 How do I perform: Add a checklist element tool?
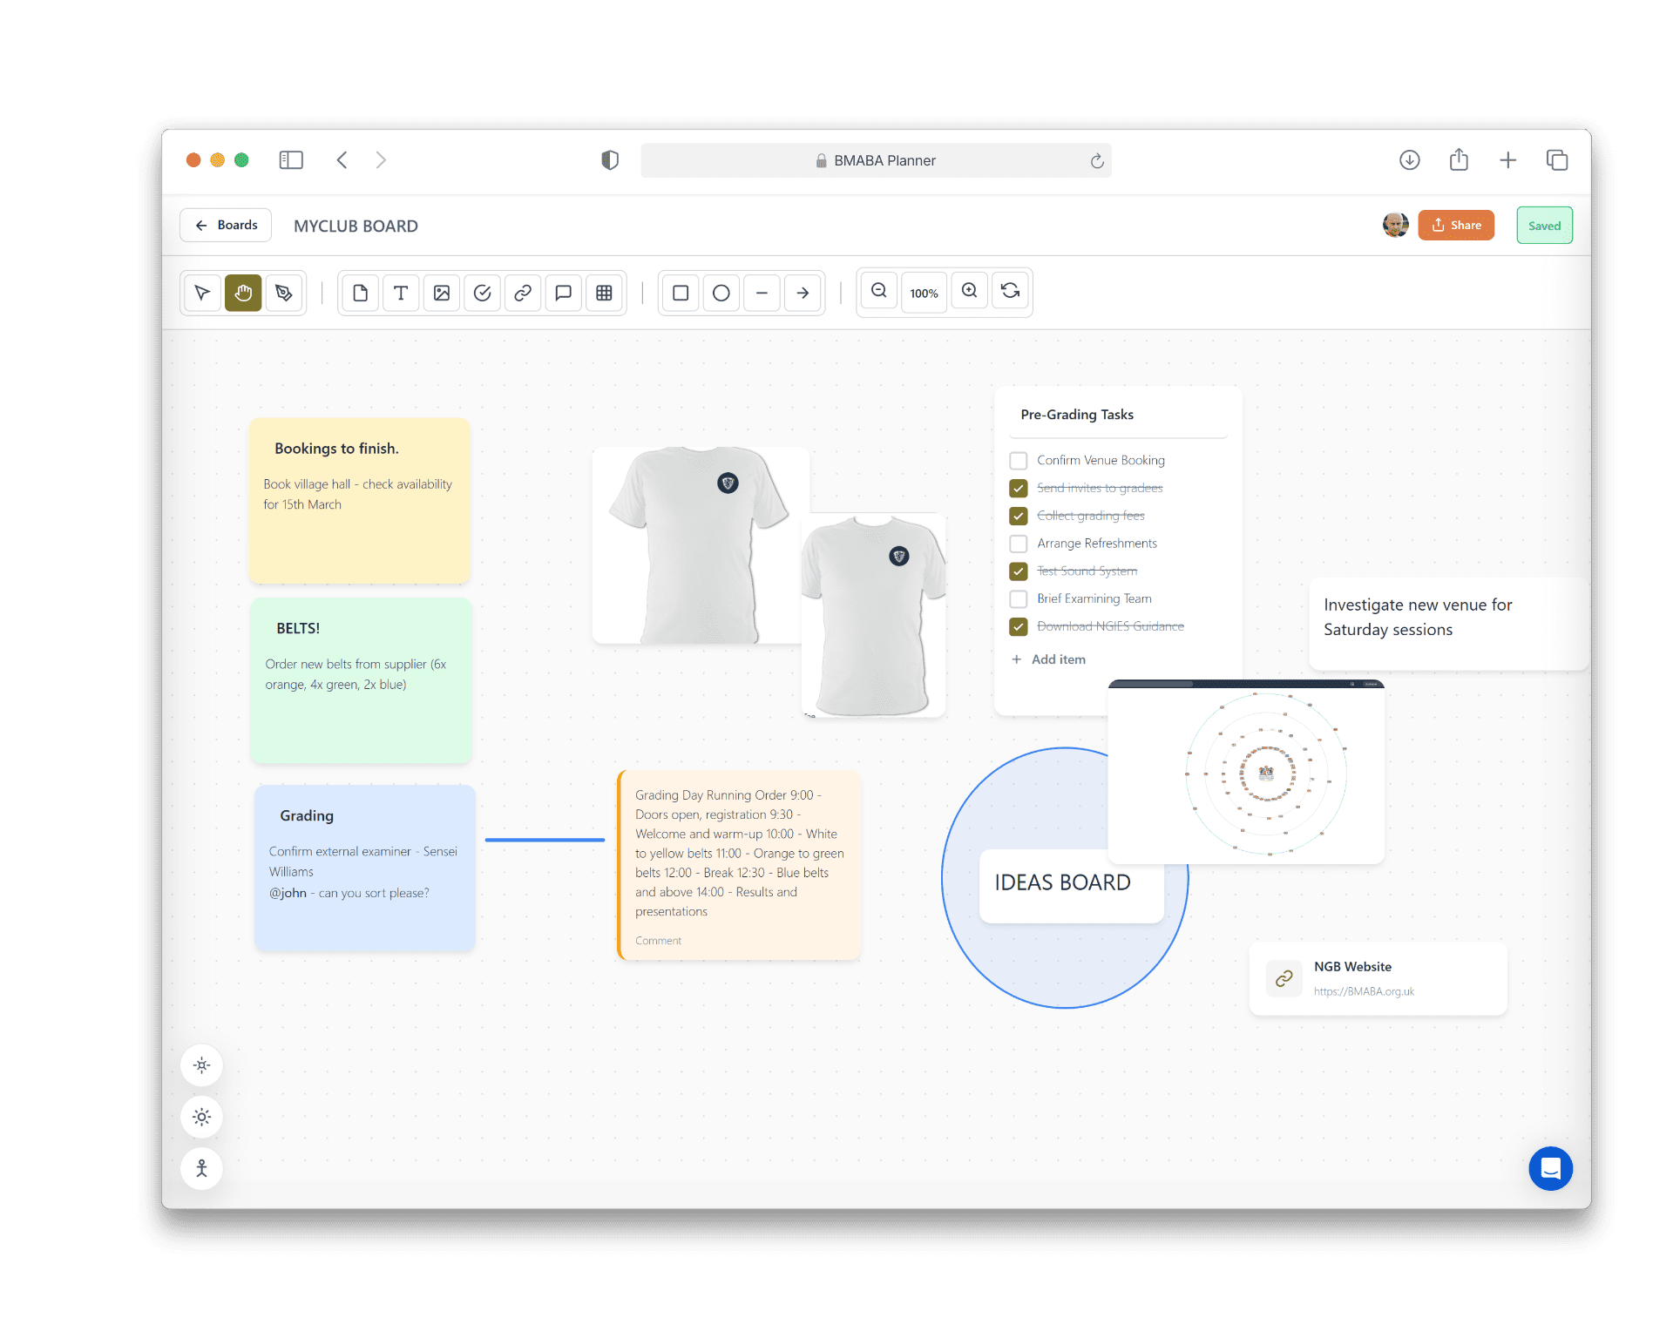482,293
